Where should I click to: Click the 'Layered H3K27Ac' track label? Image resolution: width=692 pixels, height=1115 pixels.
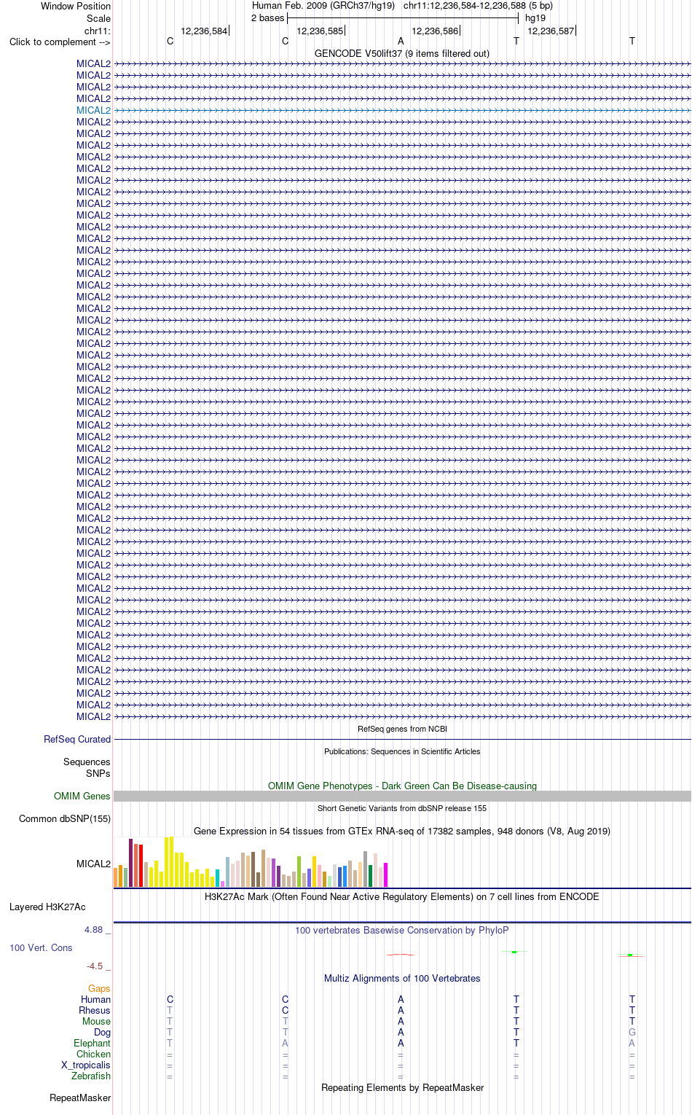pyautogui.click(x=47, y=907)
